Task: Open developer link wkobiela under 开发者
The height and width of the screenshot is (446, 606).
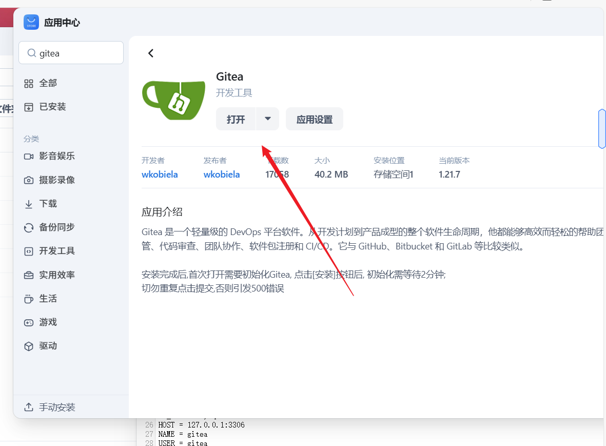Action: point(160,174)
